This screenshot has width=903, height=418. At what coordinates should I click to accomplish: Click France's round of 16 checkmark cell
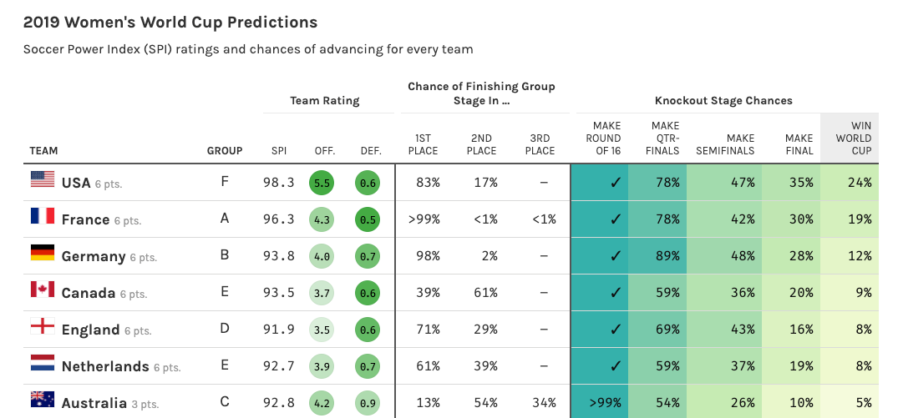pos(600,219)
